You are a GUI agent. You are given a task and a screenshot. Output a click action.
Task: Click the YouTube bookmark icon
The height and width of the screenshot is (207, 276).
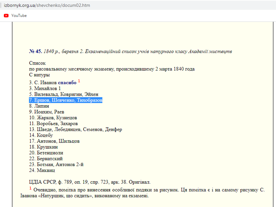pos(6,15)
